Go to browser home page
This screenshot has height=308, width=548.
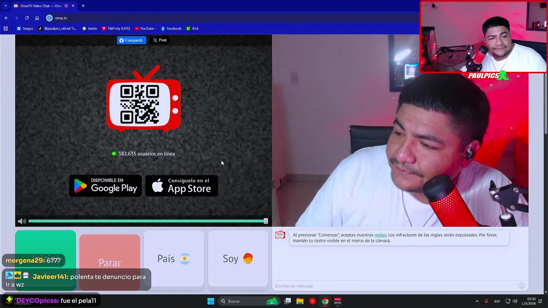click(37, 18)
